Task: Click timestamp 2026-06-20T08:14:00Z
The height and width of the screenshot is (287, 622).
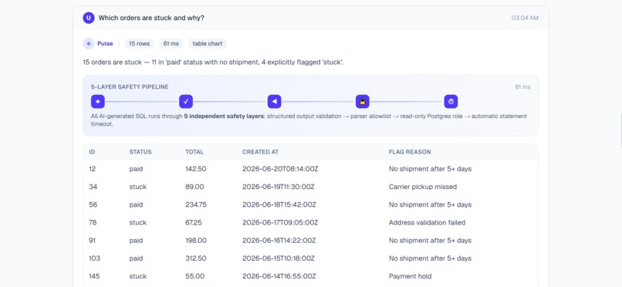Action: [280, 169]
